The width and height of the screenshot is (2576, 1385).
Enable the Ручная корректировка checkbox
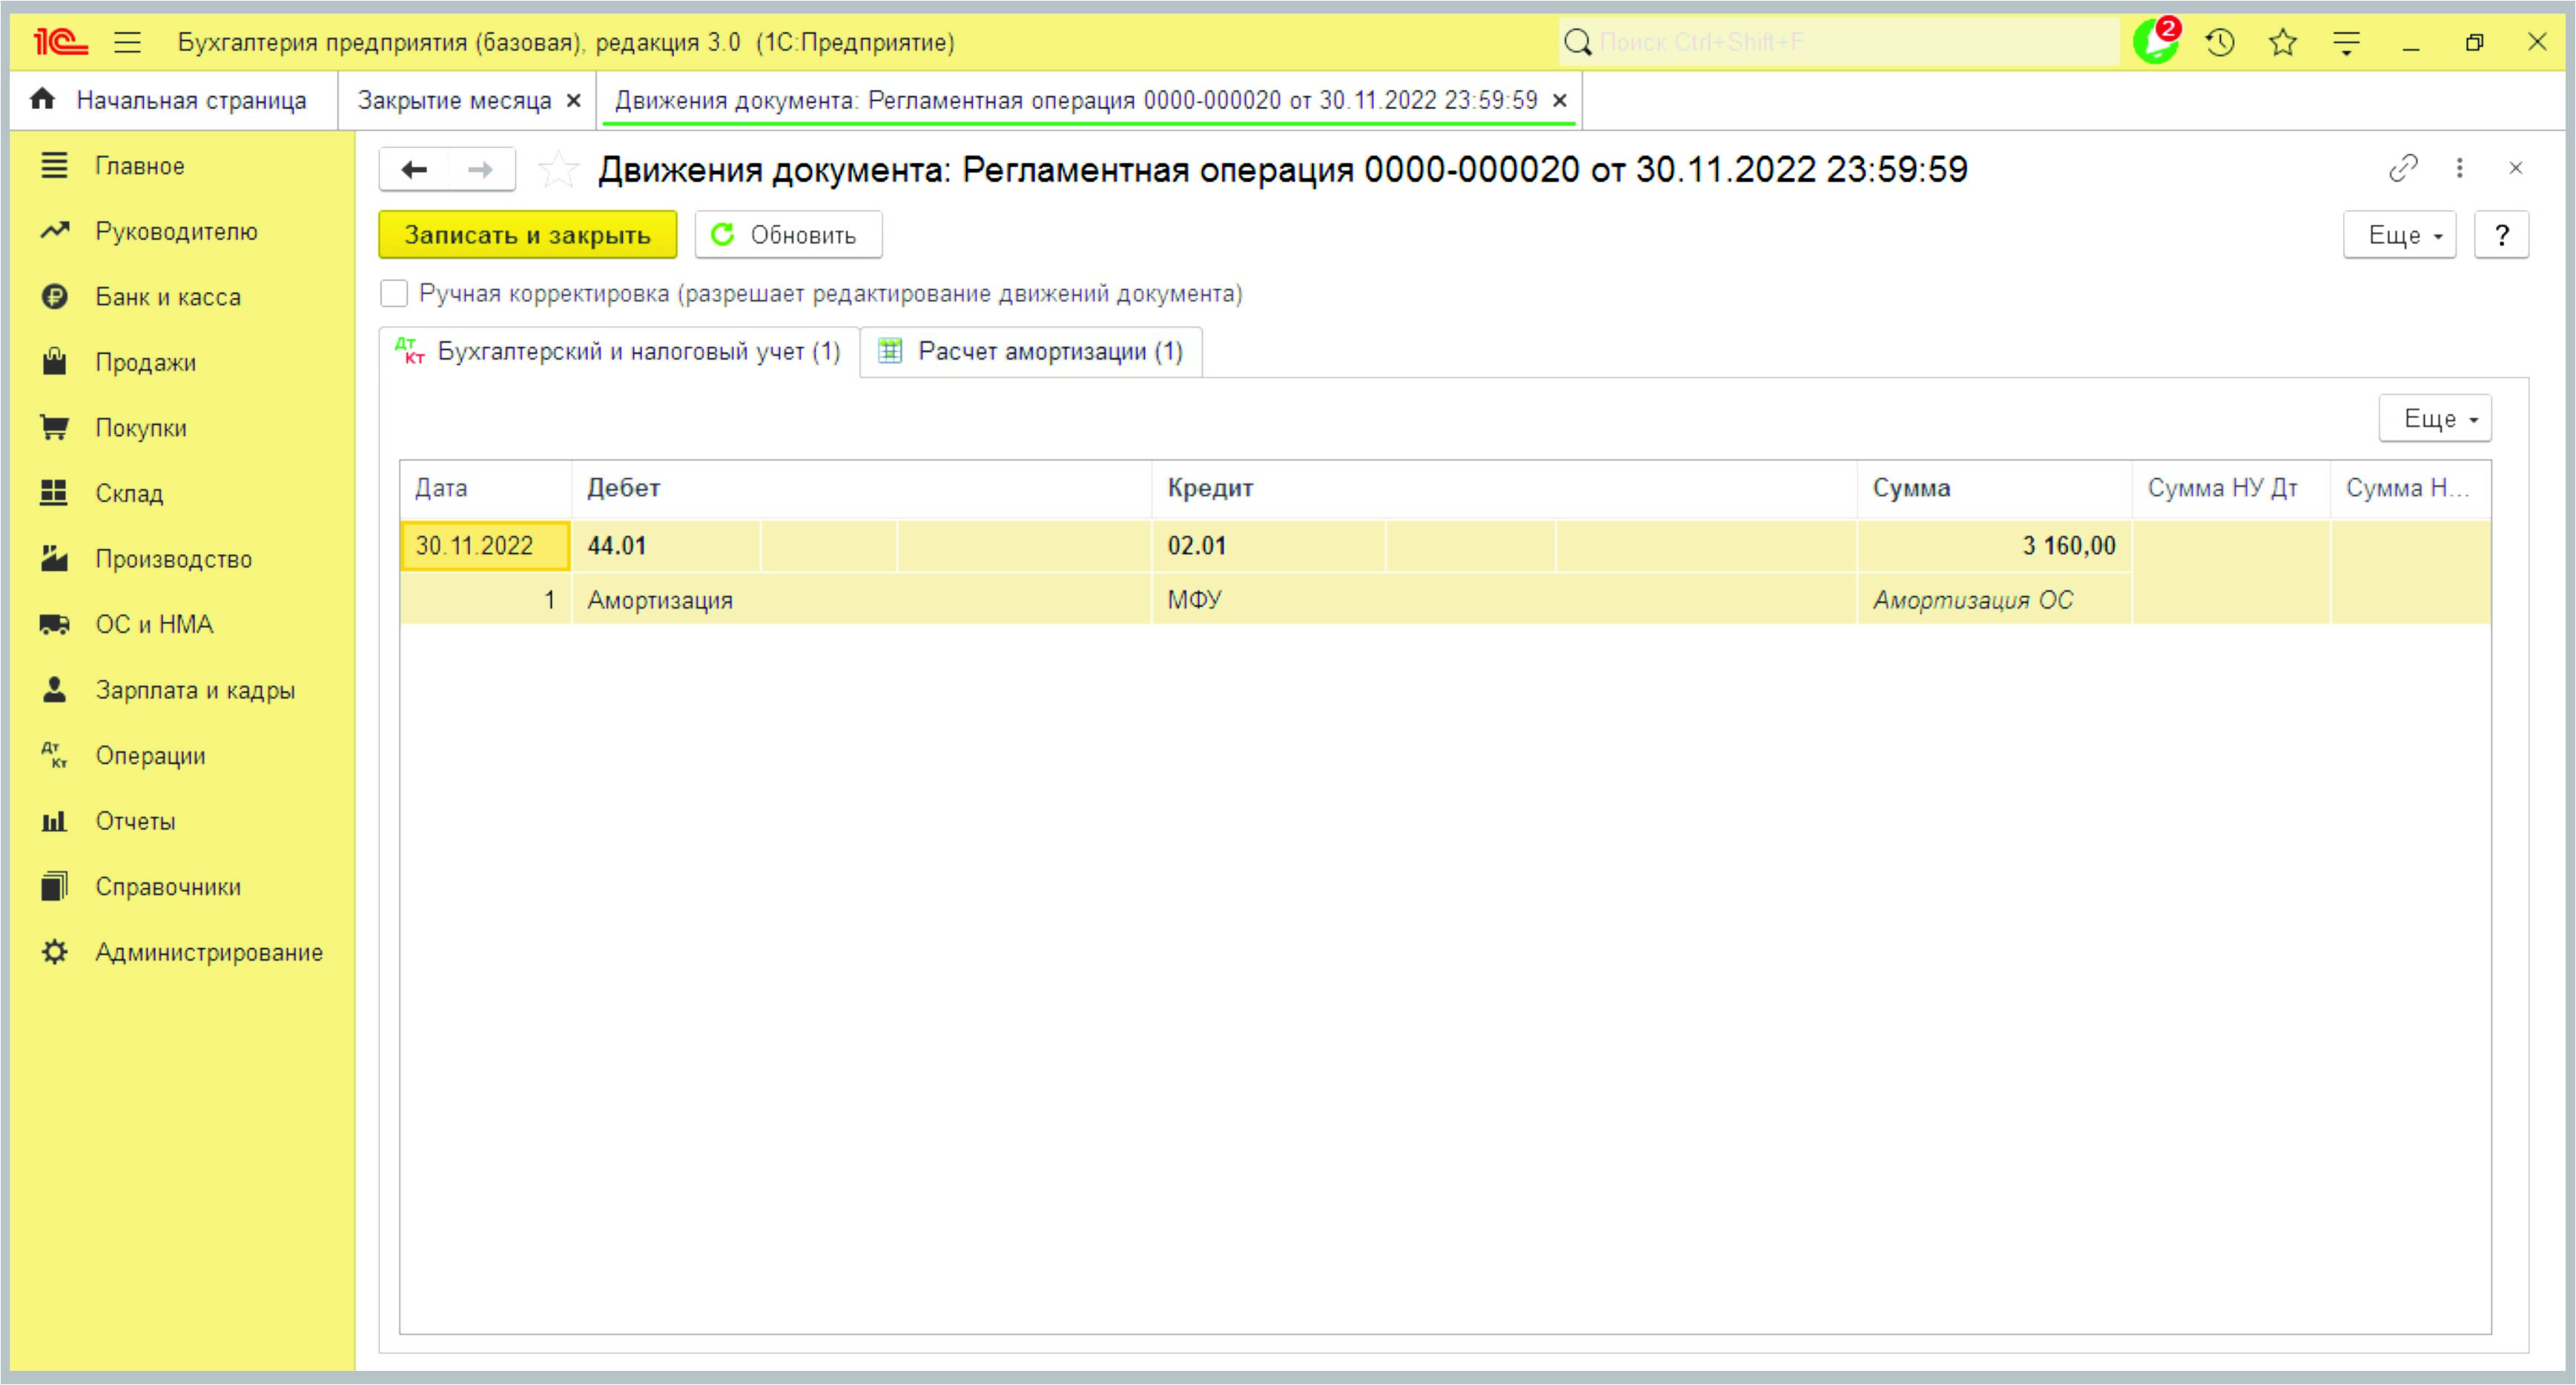[395, 294]
